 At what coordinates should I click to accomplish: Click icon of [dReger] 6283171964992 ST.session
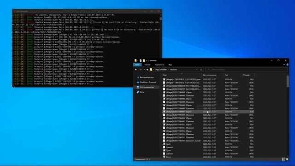pos(164,121)
